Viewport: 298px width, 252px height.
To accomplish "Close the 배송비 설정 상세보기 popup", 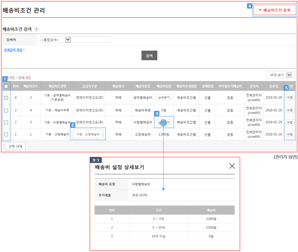I will [232, 166].
